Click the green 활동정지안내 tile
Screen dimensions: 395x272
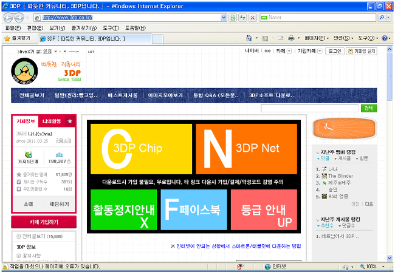point(124,210)
